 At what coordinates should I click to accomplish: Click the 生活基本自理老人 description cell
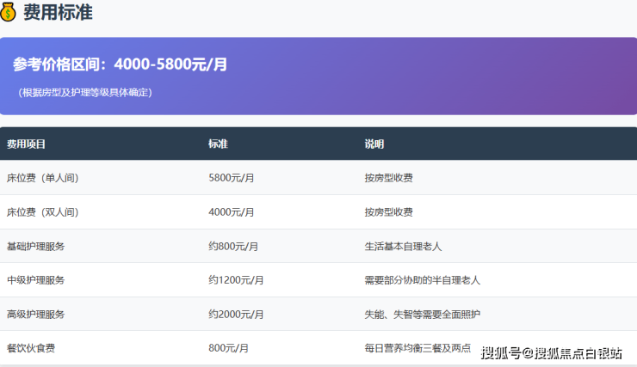pyautogui.click(x=403, y=246)
